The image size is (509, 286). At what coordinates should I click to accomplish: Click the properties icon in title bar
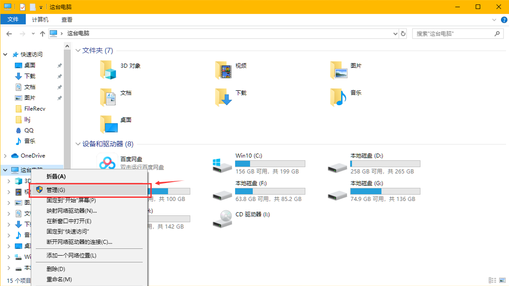(22, 7)
